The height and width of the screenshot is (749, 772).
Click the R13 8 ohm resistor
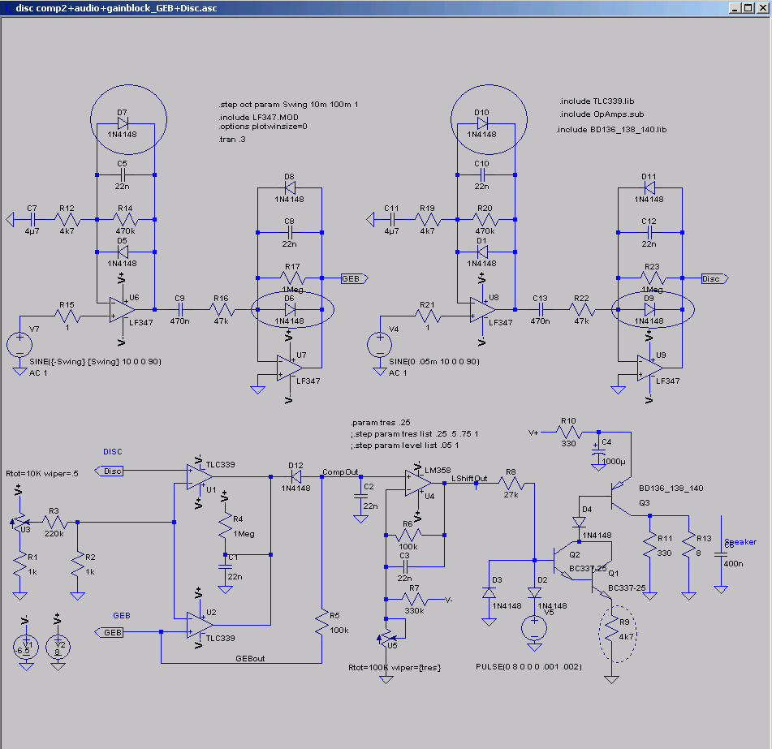coord(689,546)
